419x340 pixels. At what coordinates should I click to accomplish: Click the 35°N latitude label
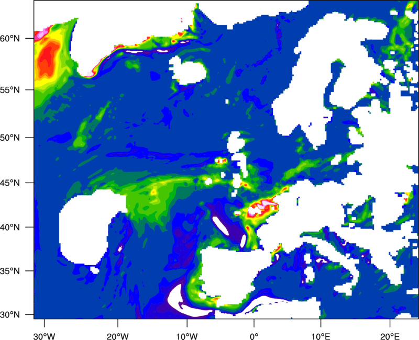10,271
